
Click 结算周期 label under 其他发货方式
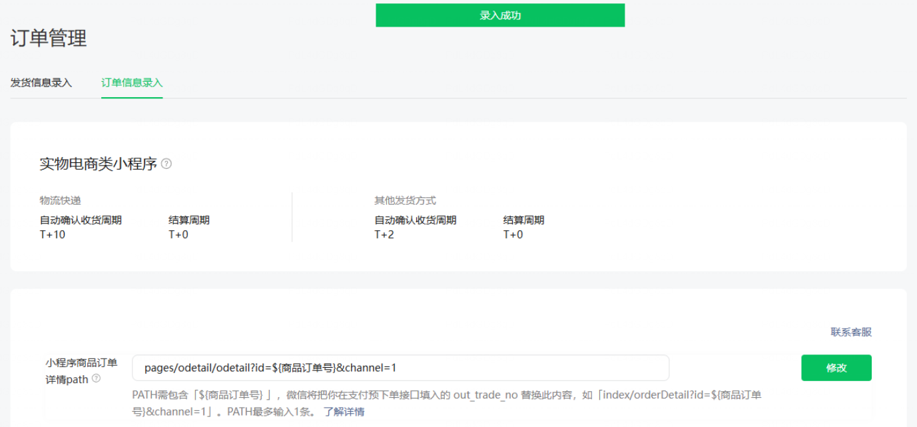pyautogui.click(x=523, y=220)
